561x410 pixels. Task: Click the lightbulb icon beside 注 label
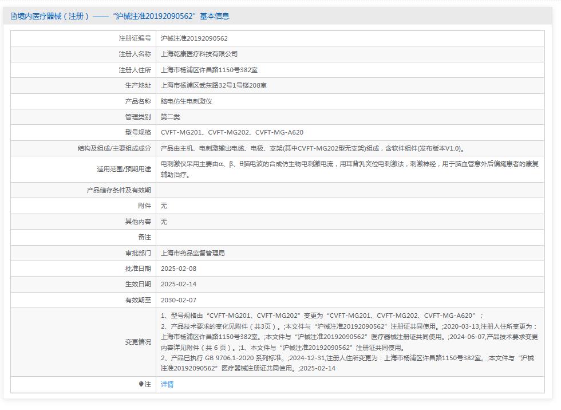141,384
